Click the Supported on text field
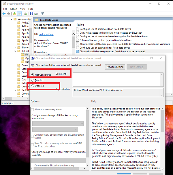Viewport: 173px width, 175px height. tap(116, 93)
